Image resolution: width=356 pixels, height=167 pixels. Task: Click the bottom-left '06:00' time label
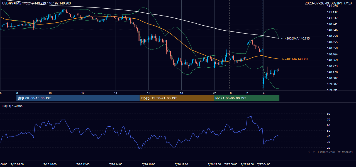[x=4, y=164]
